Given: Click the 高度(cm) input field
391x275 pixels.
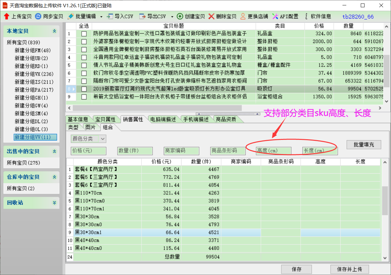Looking at the screenshot, I should coord(273,151).
